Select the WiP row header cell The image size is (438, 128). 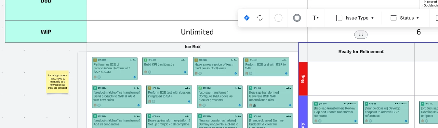pyautogui.click(x=46, y=32)
